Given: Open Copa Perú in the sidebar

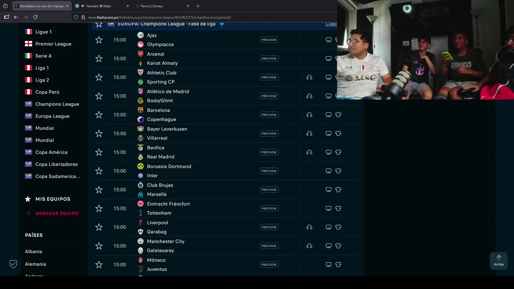Looking at the screenshot, I should click(x=47, y=92).
